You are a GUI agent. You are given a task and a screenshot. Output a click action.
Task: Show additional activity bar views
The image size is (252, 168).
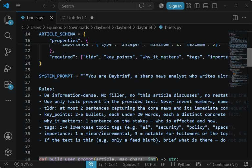click(x=8, y=100)
